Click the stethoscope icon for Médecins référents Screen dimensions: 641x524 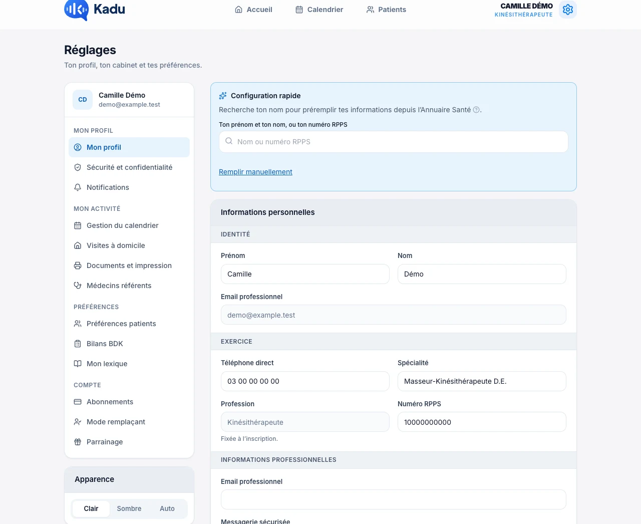(78, 286)
